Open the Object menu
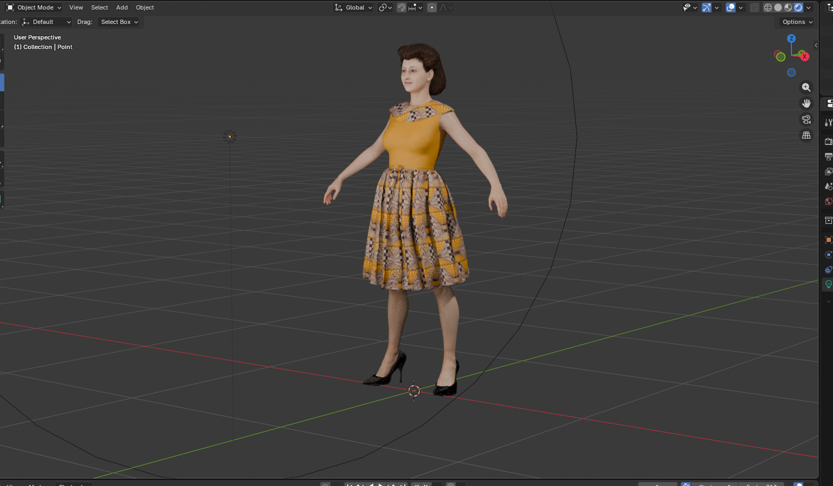The height and width of the screenshot is (486, 833). coord(145,7)
